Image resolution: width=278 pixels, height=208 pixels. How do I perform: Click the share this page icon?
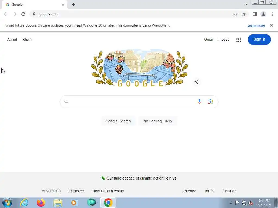coord(235,14)
